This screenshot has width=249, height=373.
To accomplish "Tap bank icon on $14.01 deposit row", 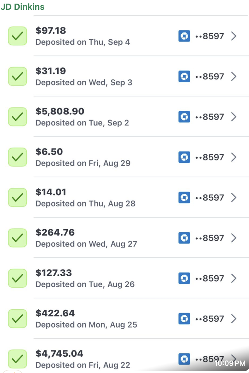I will coord(184,198).
